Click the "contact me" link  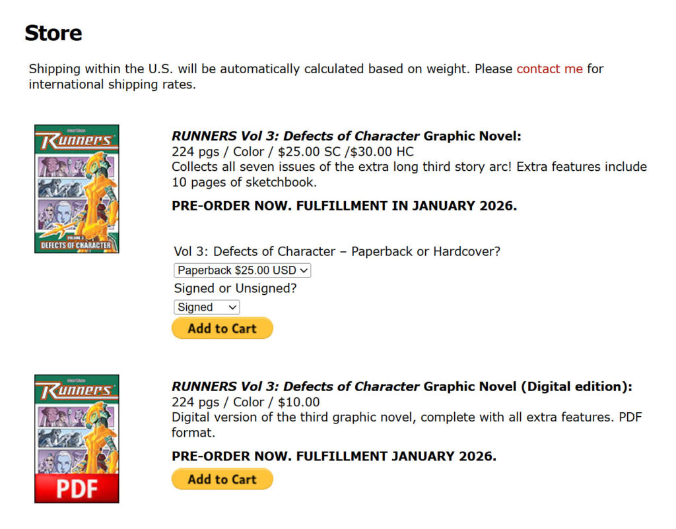tap(549, 69)
